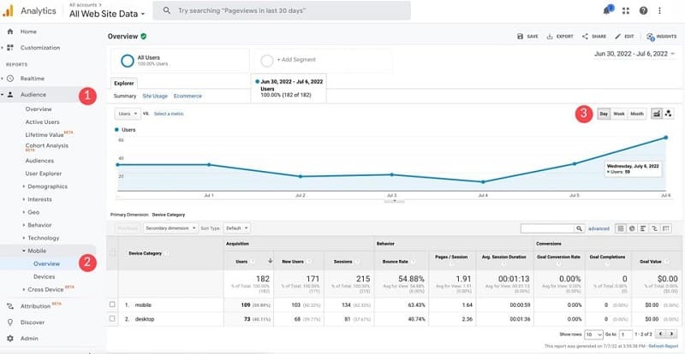Click the help question mark icon
Screen dimensions: 685x354
tap(643, 10)
